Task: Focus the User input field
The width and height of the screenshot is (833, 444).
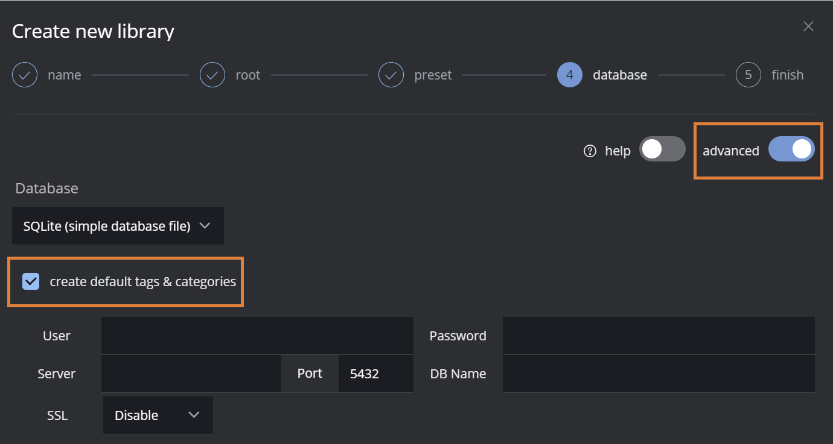Action: tap(257, 336)
